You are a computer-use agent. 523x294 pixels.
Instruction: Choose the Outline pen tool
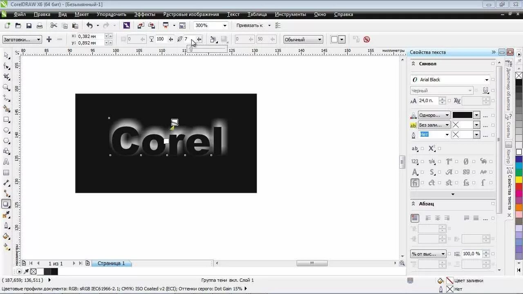(x=6, y=225)
